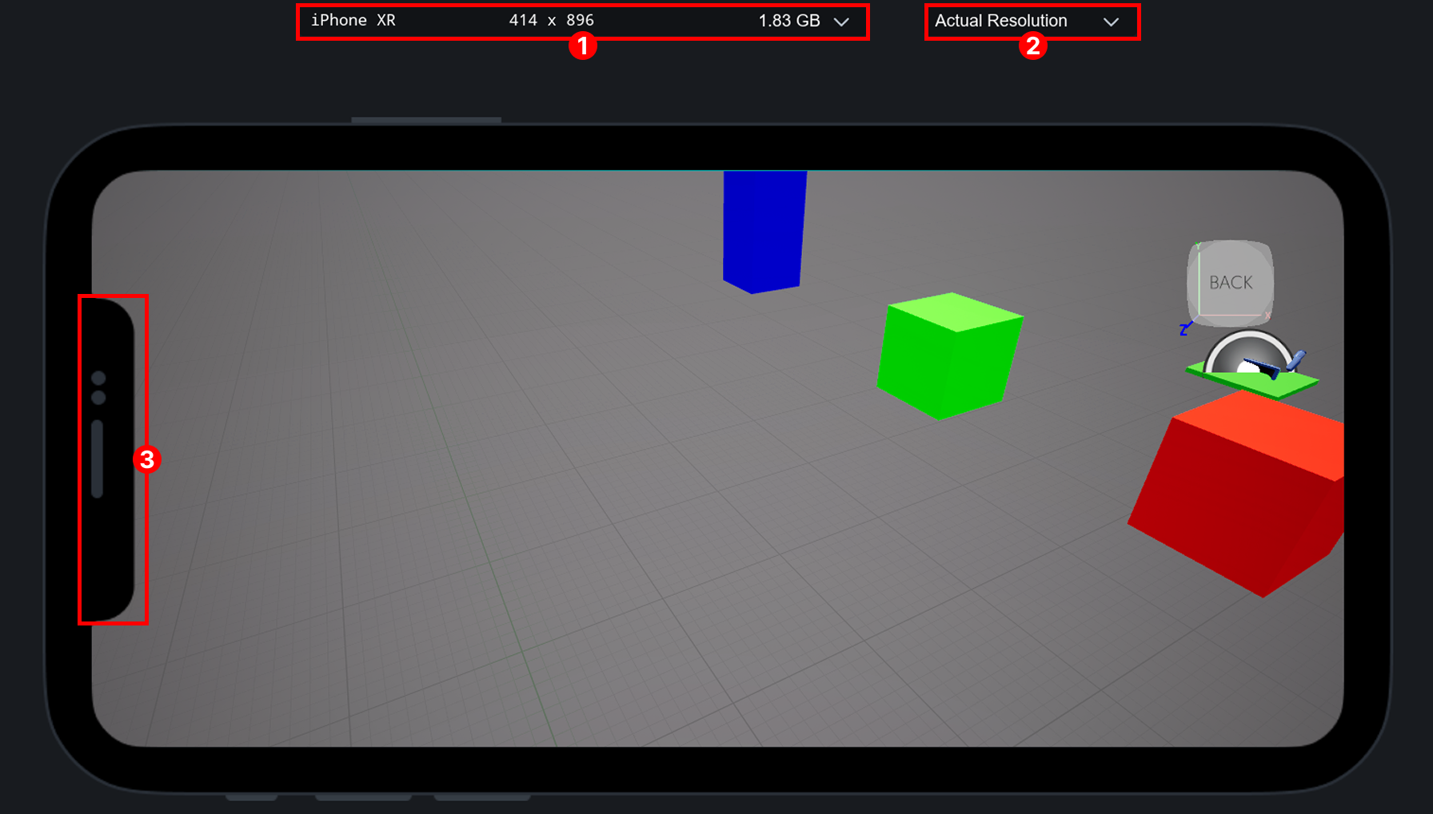Click the satellite dish object
Image resolution: width=1433 pixels, height=814 pixels.
click(x=1247, y=355)
